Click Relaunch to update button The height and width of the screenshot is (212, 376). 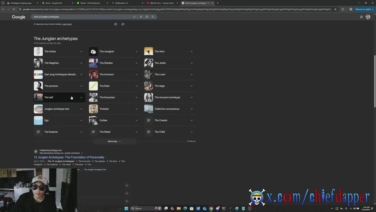pos(364,9)
